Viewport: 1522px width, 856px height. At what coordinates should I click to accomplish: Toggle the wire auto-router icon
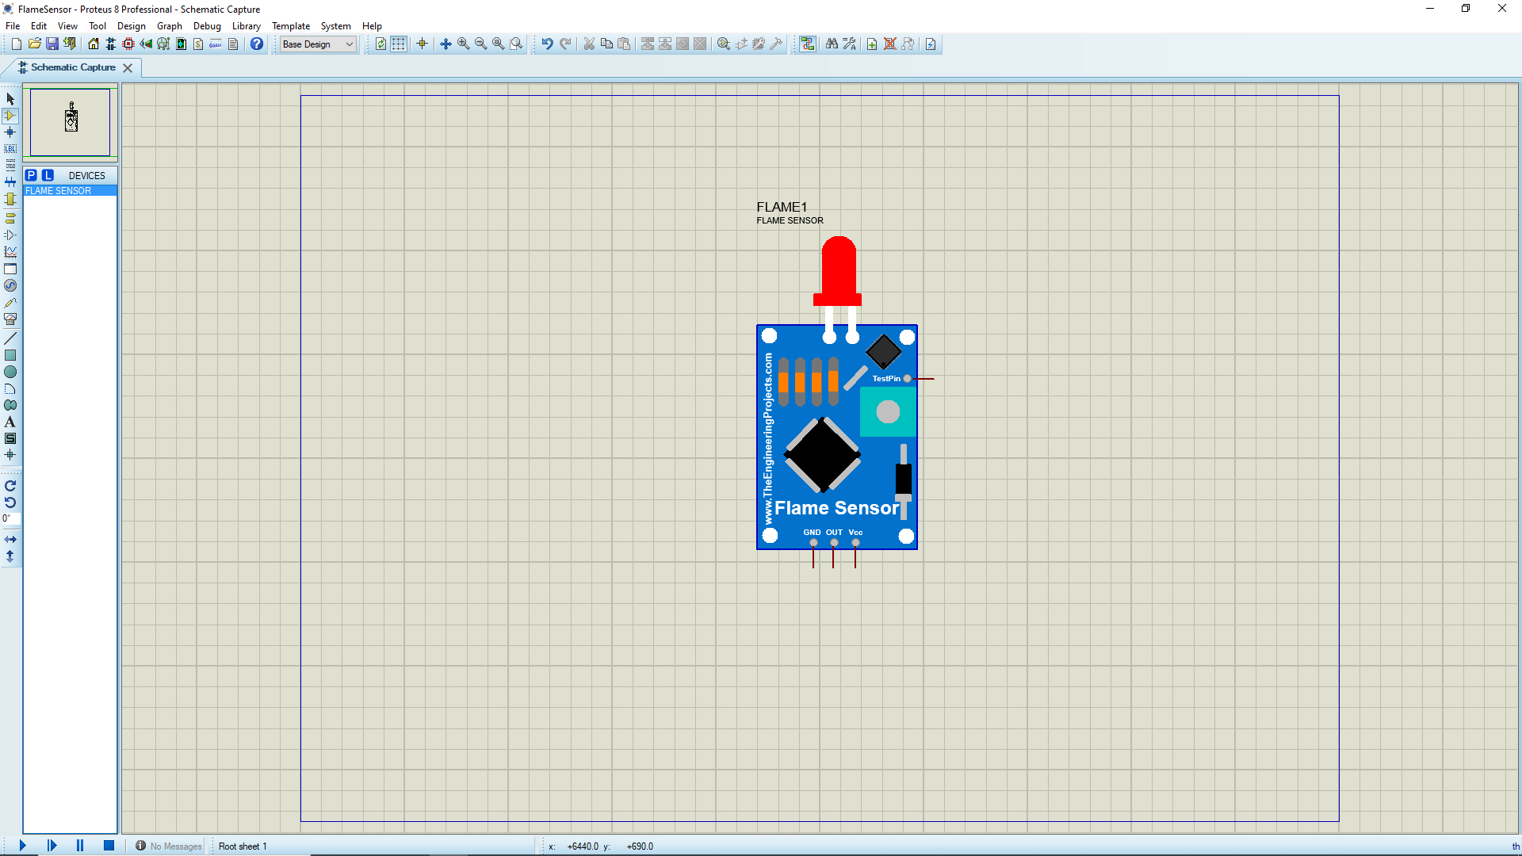click(x=808, y=44)
